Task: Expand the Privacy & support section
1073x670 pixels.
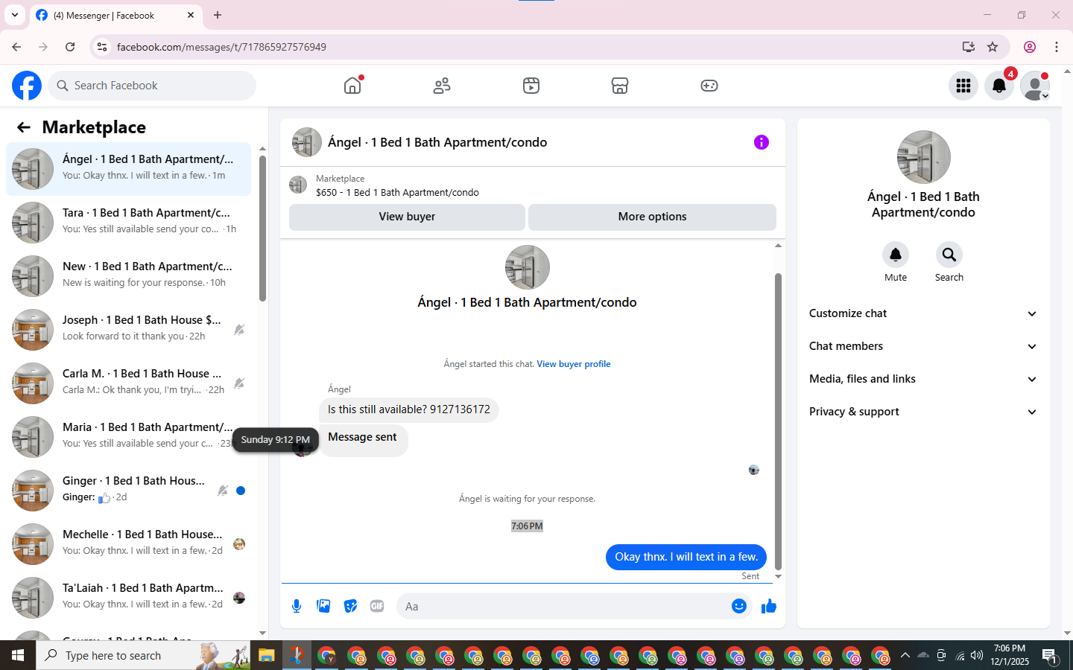Action: coord(923,412)
